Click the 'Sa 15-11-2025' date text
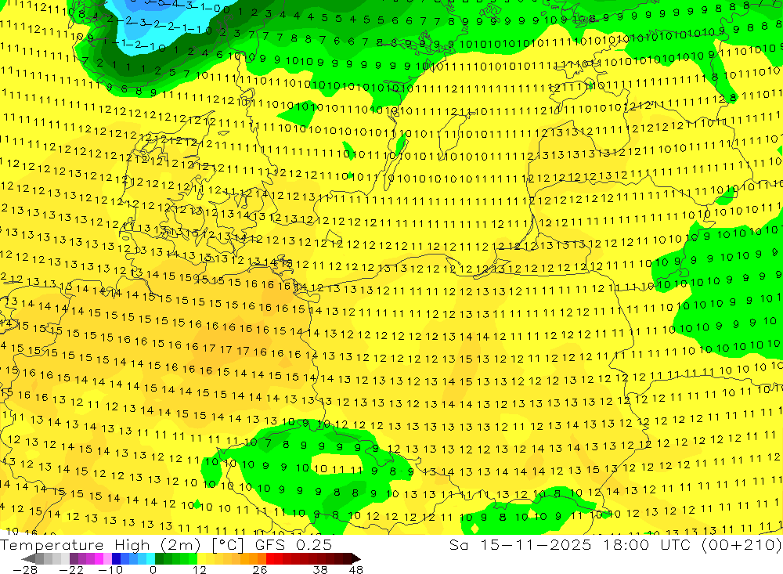Viewport: 783px width, 574px height. pos(520,545)
